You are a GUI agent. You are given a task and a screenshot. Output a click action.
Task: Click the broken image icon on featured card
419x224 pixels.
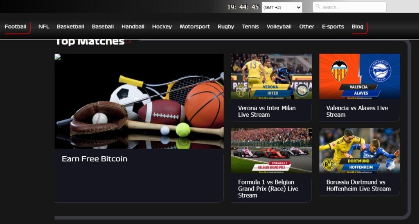tap(57, 57)
